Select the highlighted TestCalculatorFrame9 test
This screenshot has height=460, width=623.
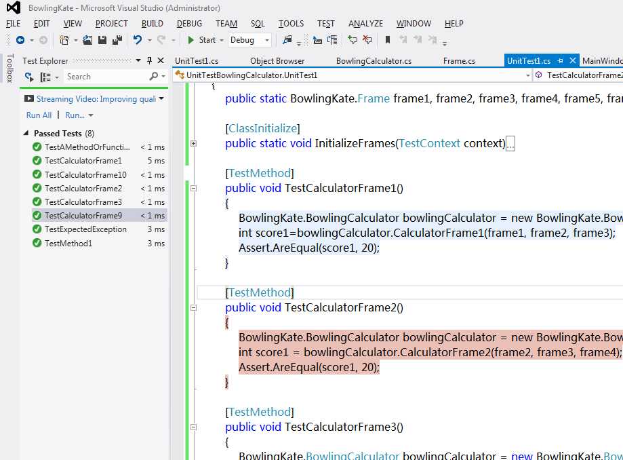100,216
